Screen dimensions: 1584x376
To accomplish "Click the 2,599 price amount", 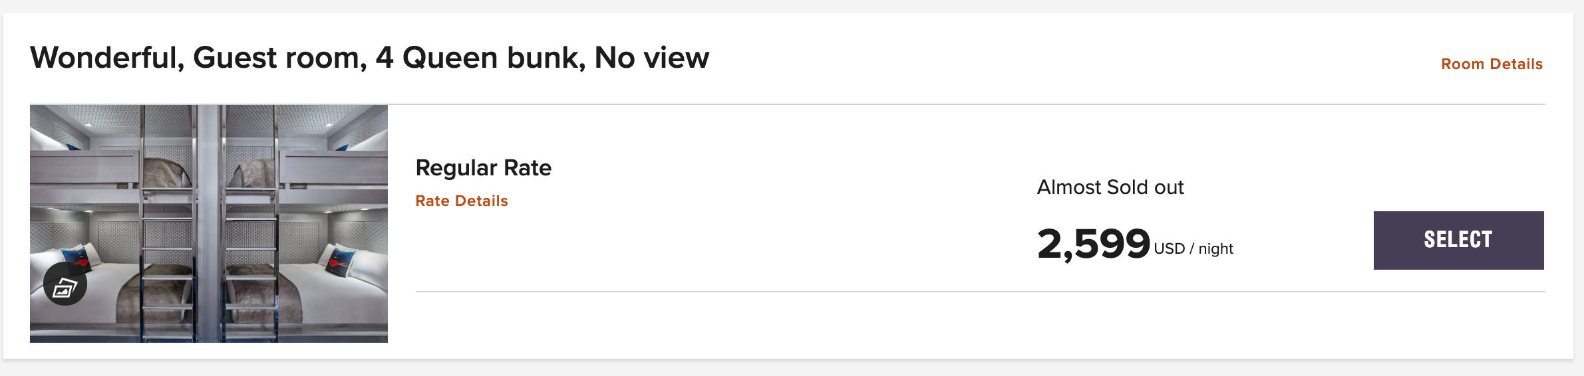I will [x=1093, y=244].
